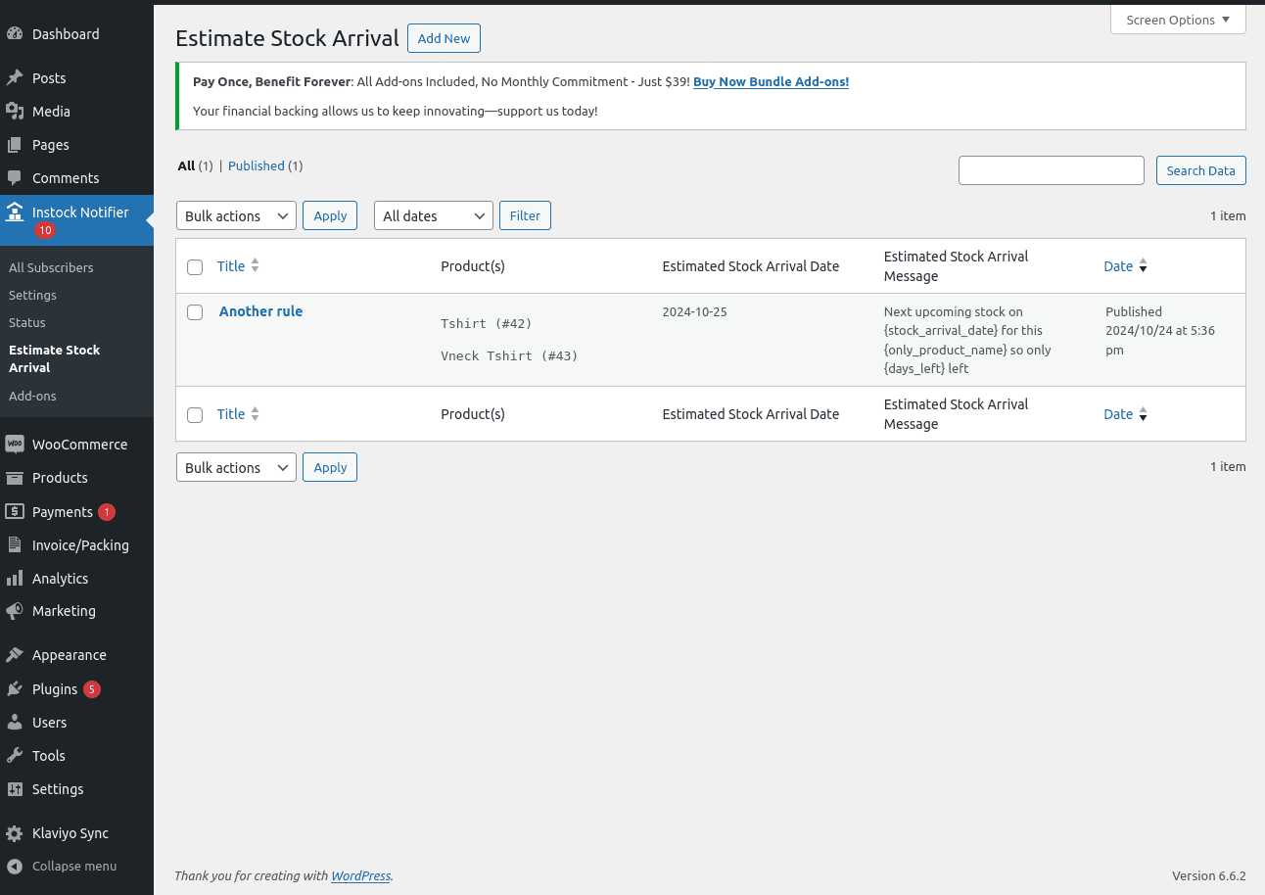1265x895 pixels.
Task: Click the Next upcoming stock message cell
Action: pyautogui.click(x=967, y=340)
